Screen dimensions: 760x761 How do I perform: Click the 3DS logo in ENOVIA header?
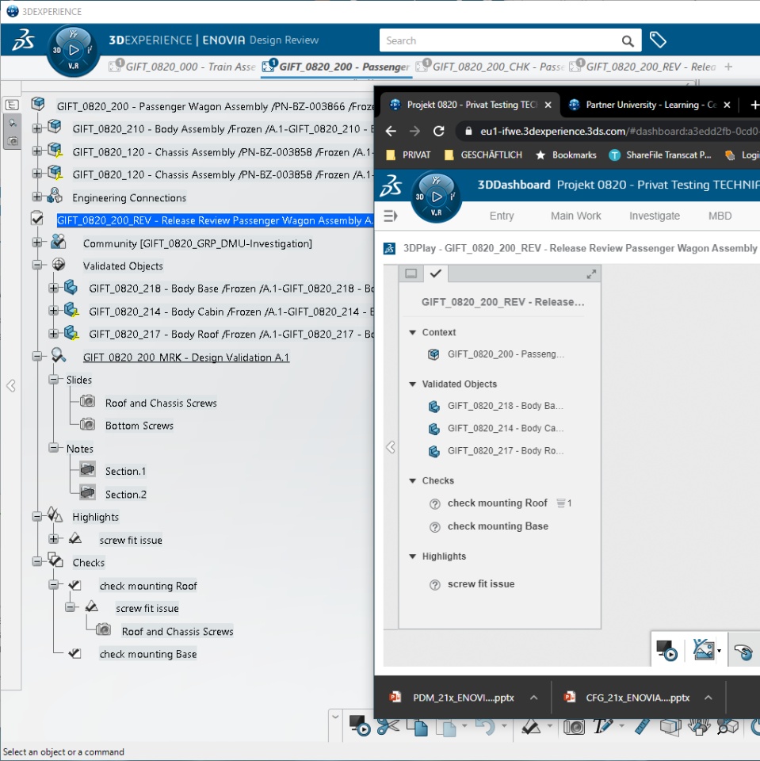point(23,40)
